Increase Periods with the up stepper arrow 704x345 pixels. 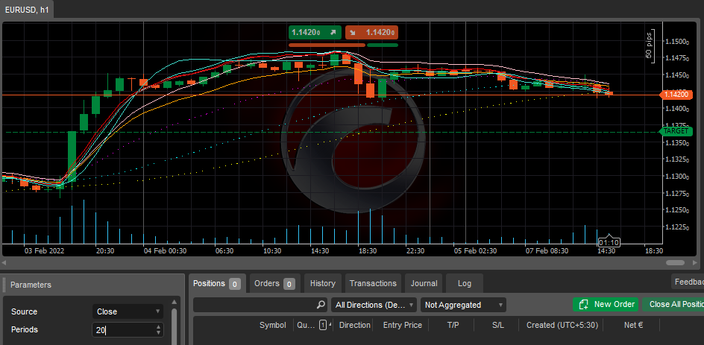(159, 328)
